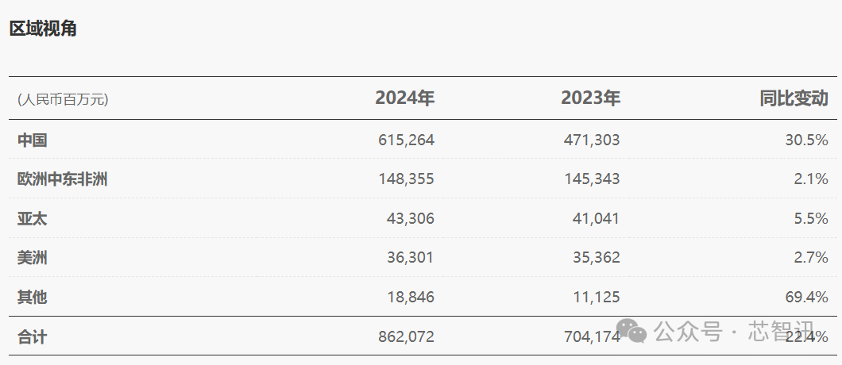Select the 其他 row label
The width and height of the screenshot is (842, 365).
point(33,298)
